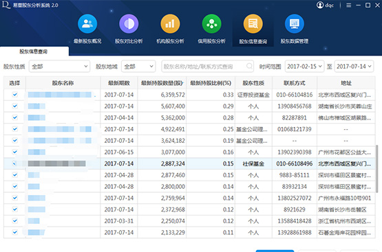Viewport: 382px width, 252px height.
Task: Expand the 股东性质 dropdown
Action: tap(59, 67)
